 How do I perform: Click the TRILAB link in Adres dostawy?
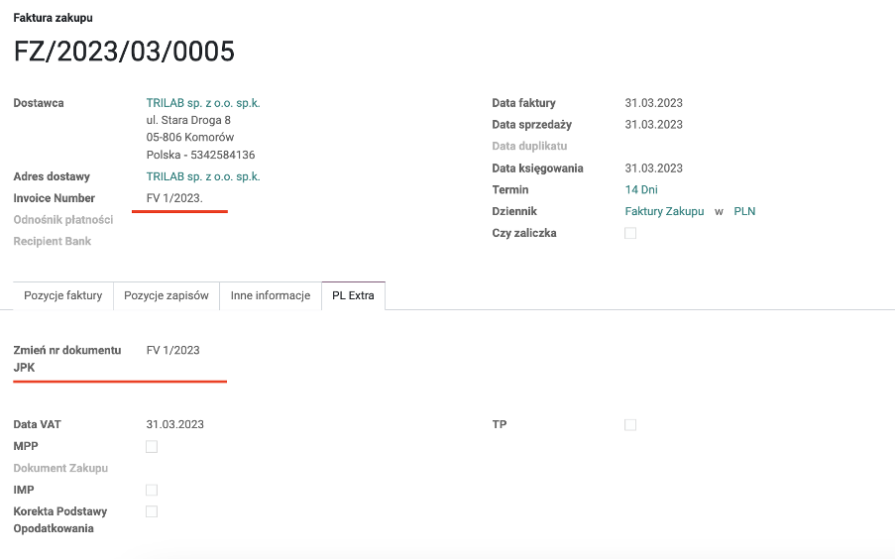tap(202, 176)
